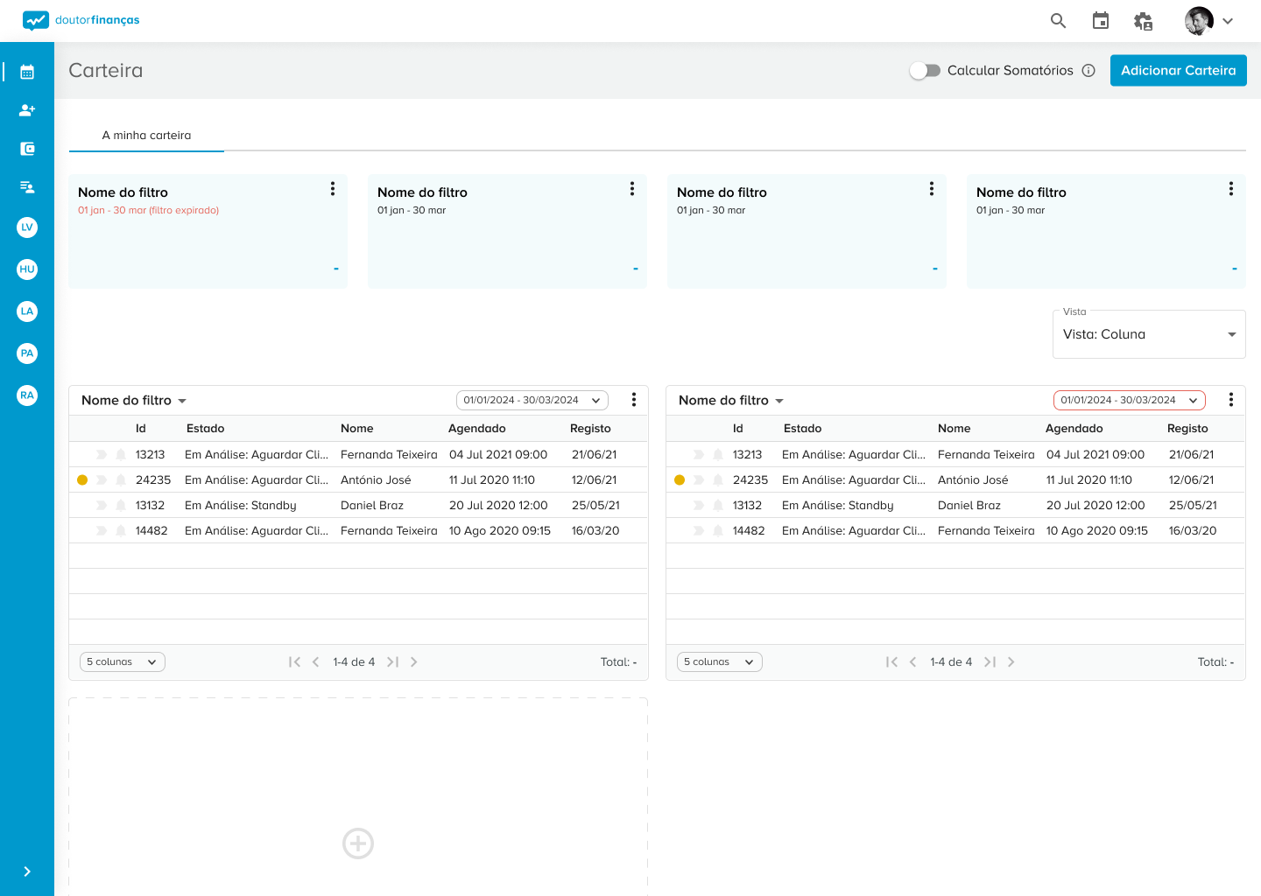Click the info icon beside Calcular Somatórios

1088,71
